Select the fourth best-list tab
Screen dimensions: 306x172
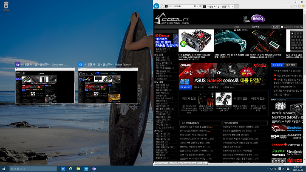tap(228, 87)
